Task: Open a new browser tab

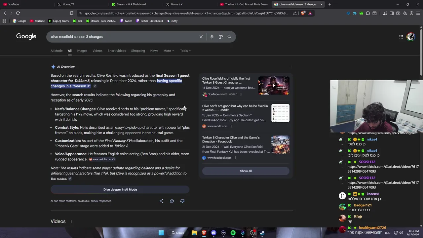Action: [x=329, y=4]
